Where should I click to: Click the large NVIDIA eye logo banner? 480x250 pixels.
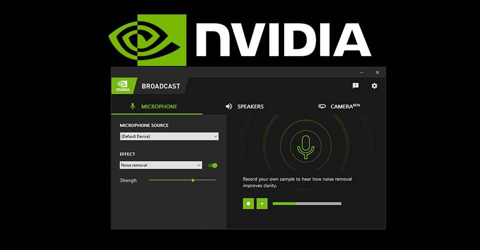[x=147, y=40]
